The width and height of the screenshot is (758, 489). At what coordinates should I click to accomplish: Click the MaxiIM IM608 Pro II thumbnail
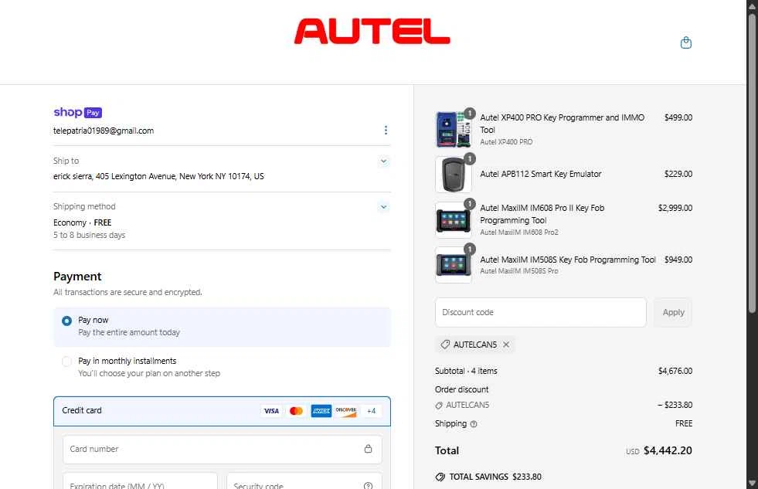point(453,220)
